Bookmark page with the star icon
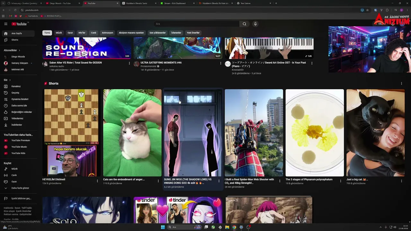 click(x=367, y=10)
